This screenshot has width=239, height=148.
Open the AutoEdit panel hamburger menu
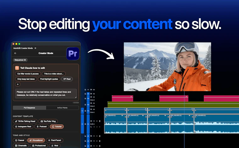[x=35, y=48]
